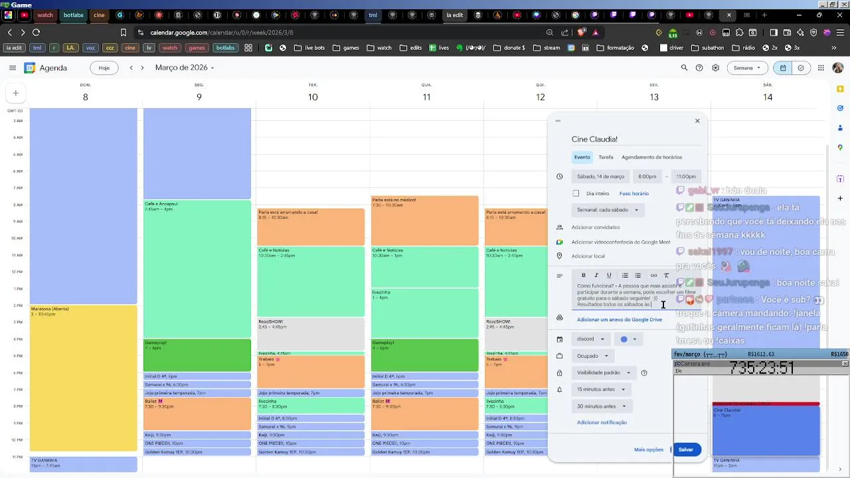Open 15 minutos antes notification dropdown
This screenshot has height=478, width=850.
(x=601, y=389)
